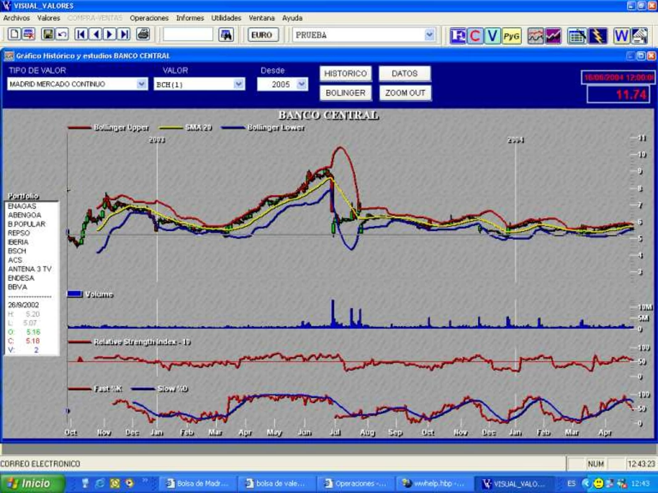Click the BOLINGER button
This screenshot has height=493, width=658.
345,93
